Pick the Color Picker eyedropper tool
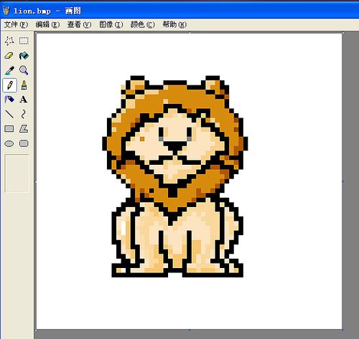The height and width of the screenshot is (339, 359). pyautogui.click(x=9, y=70)
